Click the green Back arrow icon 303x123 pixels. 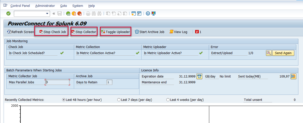click(68, 13)
